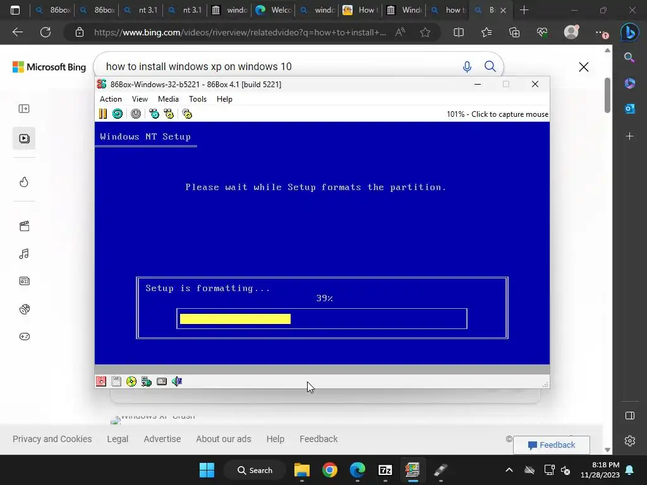
Task: Open the Edge profile avatar
Action: pos(571,32)
